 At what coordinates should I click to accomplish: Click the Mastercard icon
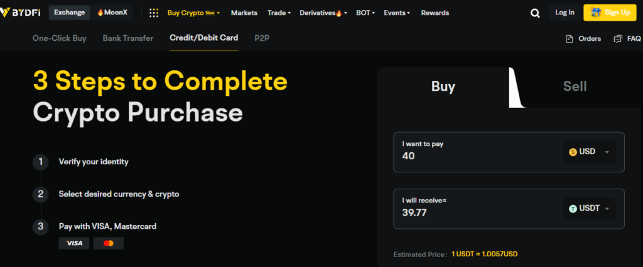point(109,243)
